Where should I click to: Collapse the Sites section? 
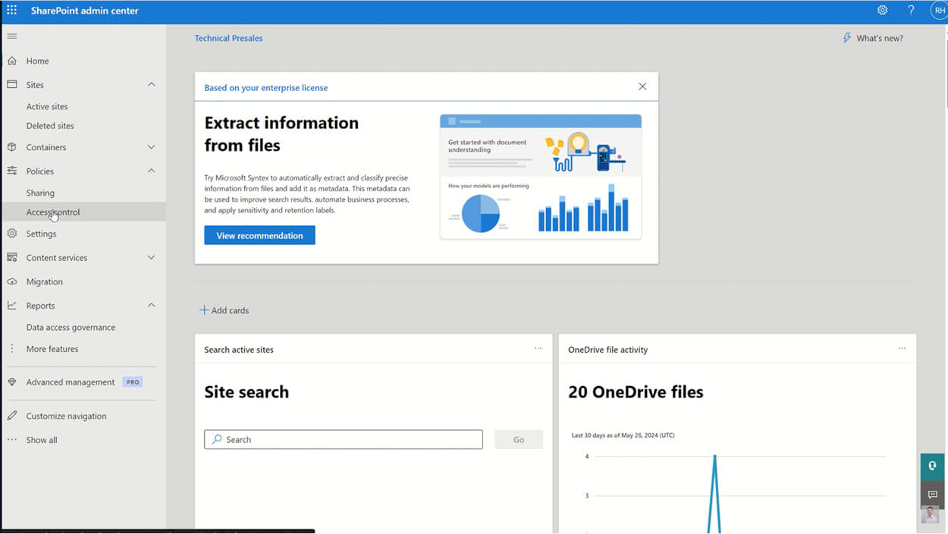tap(151, 84)
